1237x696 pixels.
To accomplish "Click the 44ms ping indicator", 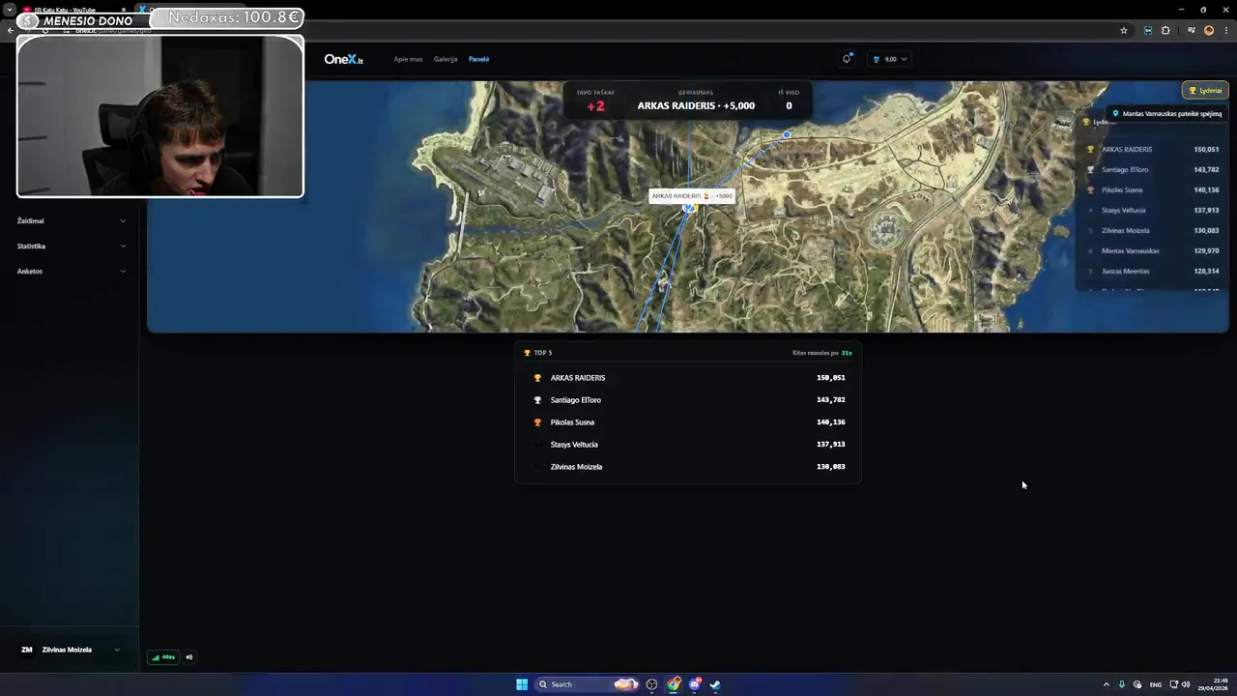I will coord(163,657).
